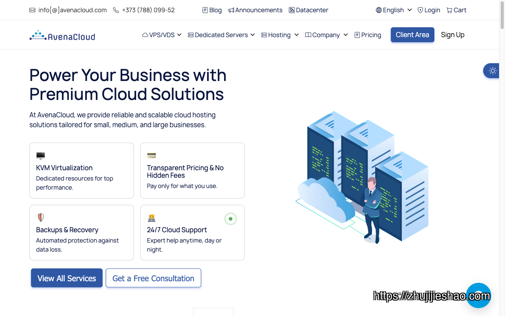Expand the VPS/VDS menu chevron
This screenshot has width=505, height=316.
point(179,35)
